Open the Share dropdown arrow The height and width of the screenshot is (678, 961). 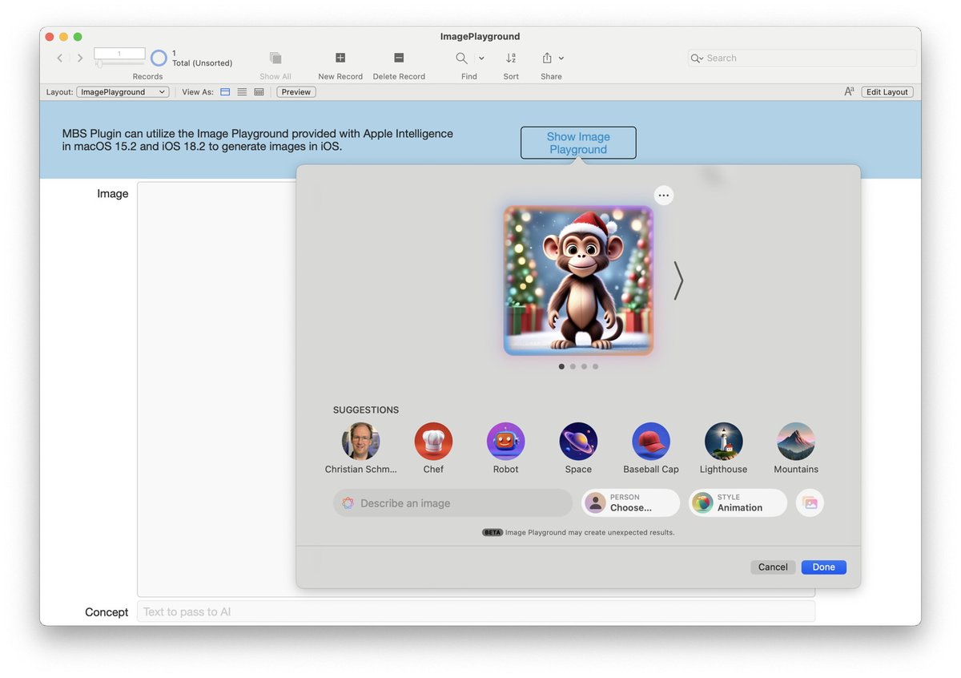561,58
